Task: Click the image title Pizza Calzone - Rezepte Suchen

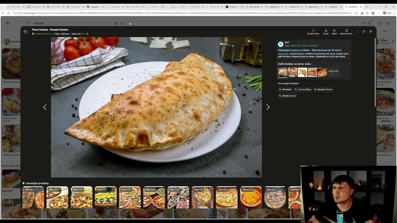Action: coord(50,30)
